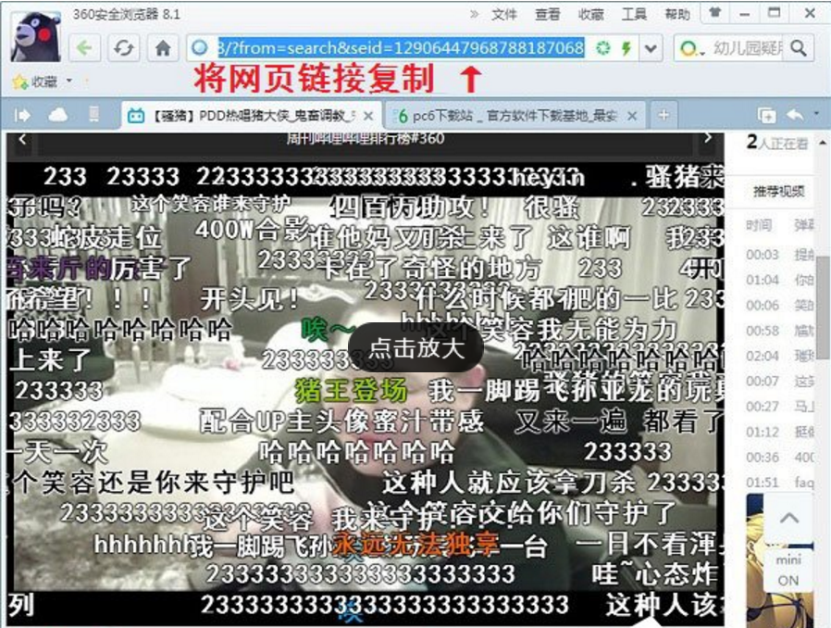Open a new tab with plus button
The width and height of the screenshot is (831, 628).
[x=663, y=115]
